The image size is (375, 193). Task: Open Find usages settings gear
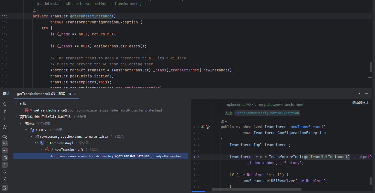pyautogui.click(x=5, y=127)
